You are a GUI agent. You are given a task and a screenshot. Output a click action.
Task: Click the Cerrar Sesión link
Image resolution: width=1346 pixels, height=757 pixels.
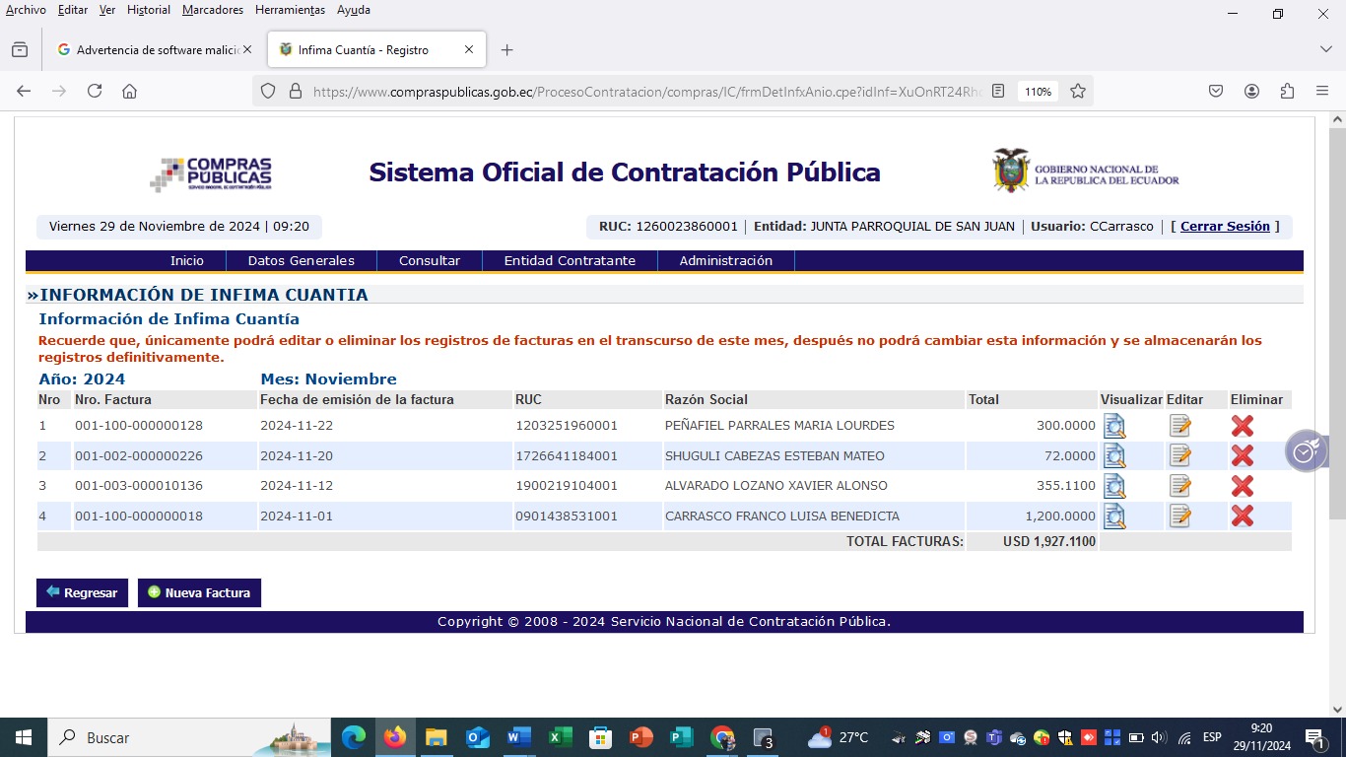pos(1225,227)
